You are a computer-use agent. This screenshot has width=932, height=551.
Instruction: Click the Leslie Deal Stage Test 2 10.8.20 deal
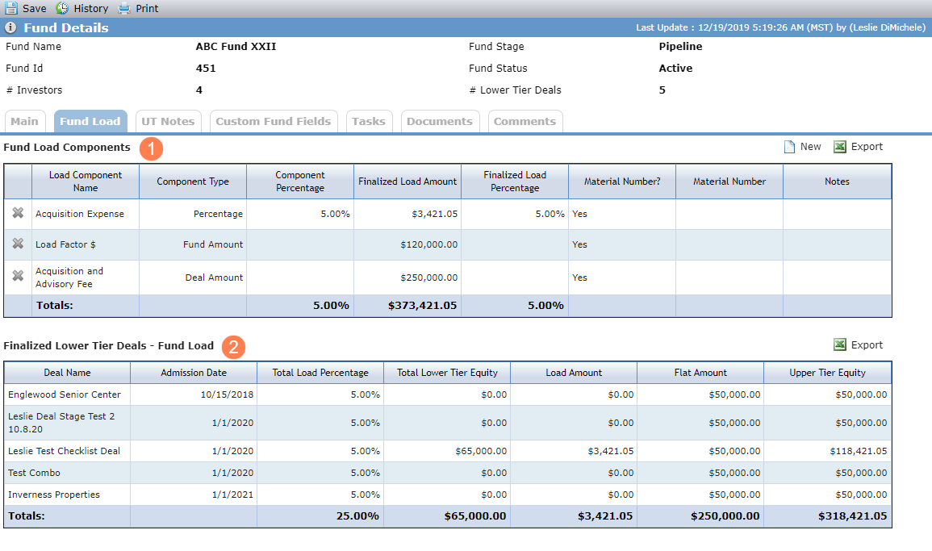click(61, 423)
